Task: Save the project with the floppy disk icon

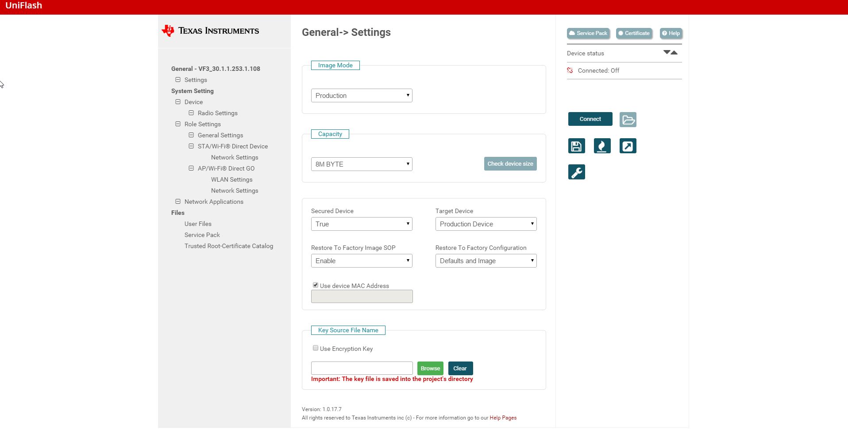Action: pos(577,146)
